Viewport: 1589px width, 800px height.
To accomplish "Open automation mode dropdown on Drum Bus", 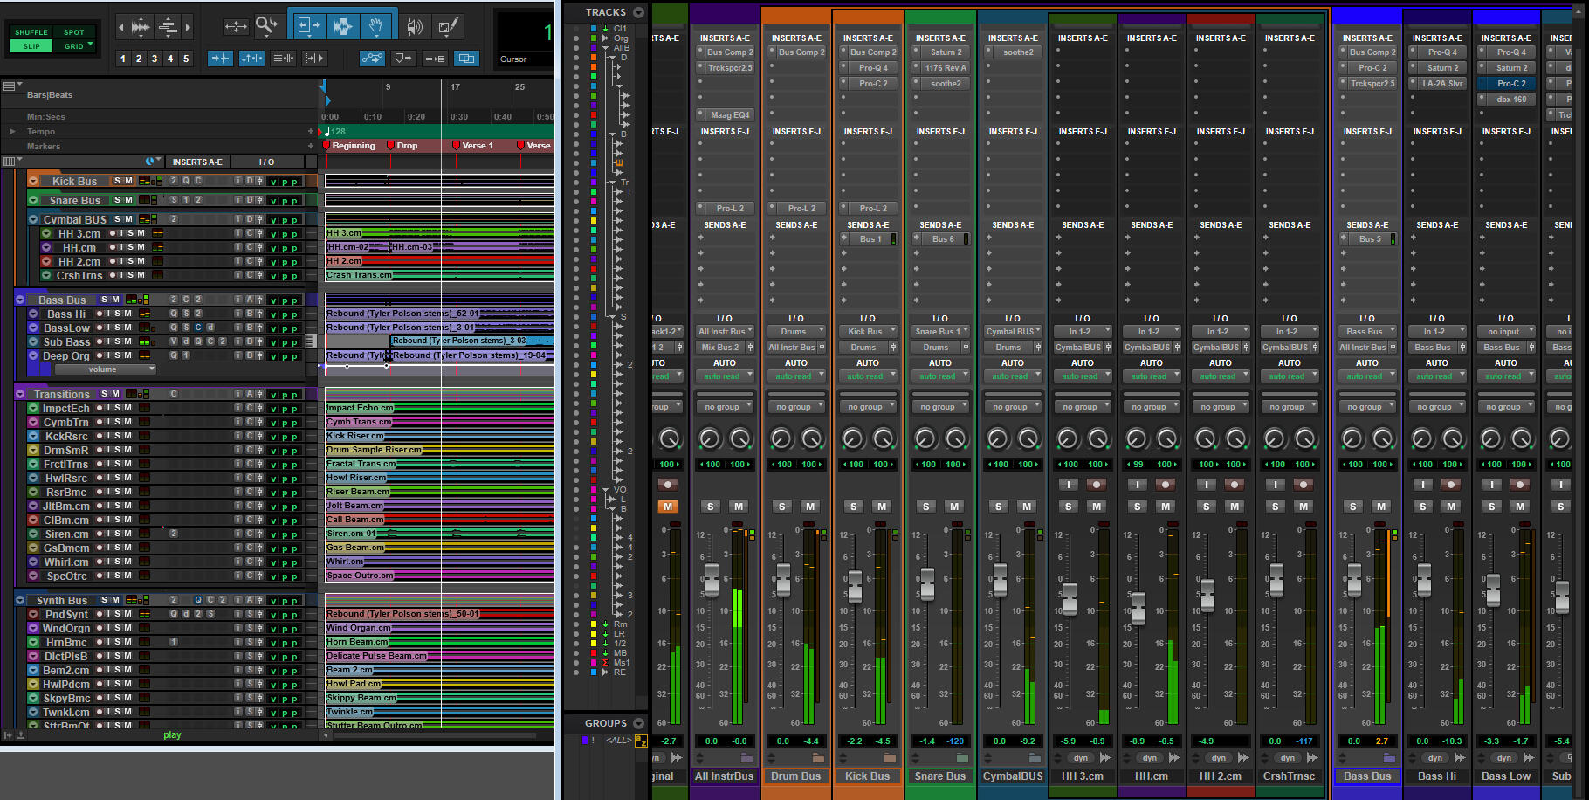I will pyautogui.click(x=795, y=376).
